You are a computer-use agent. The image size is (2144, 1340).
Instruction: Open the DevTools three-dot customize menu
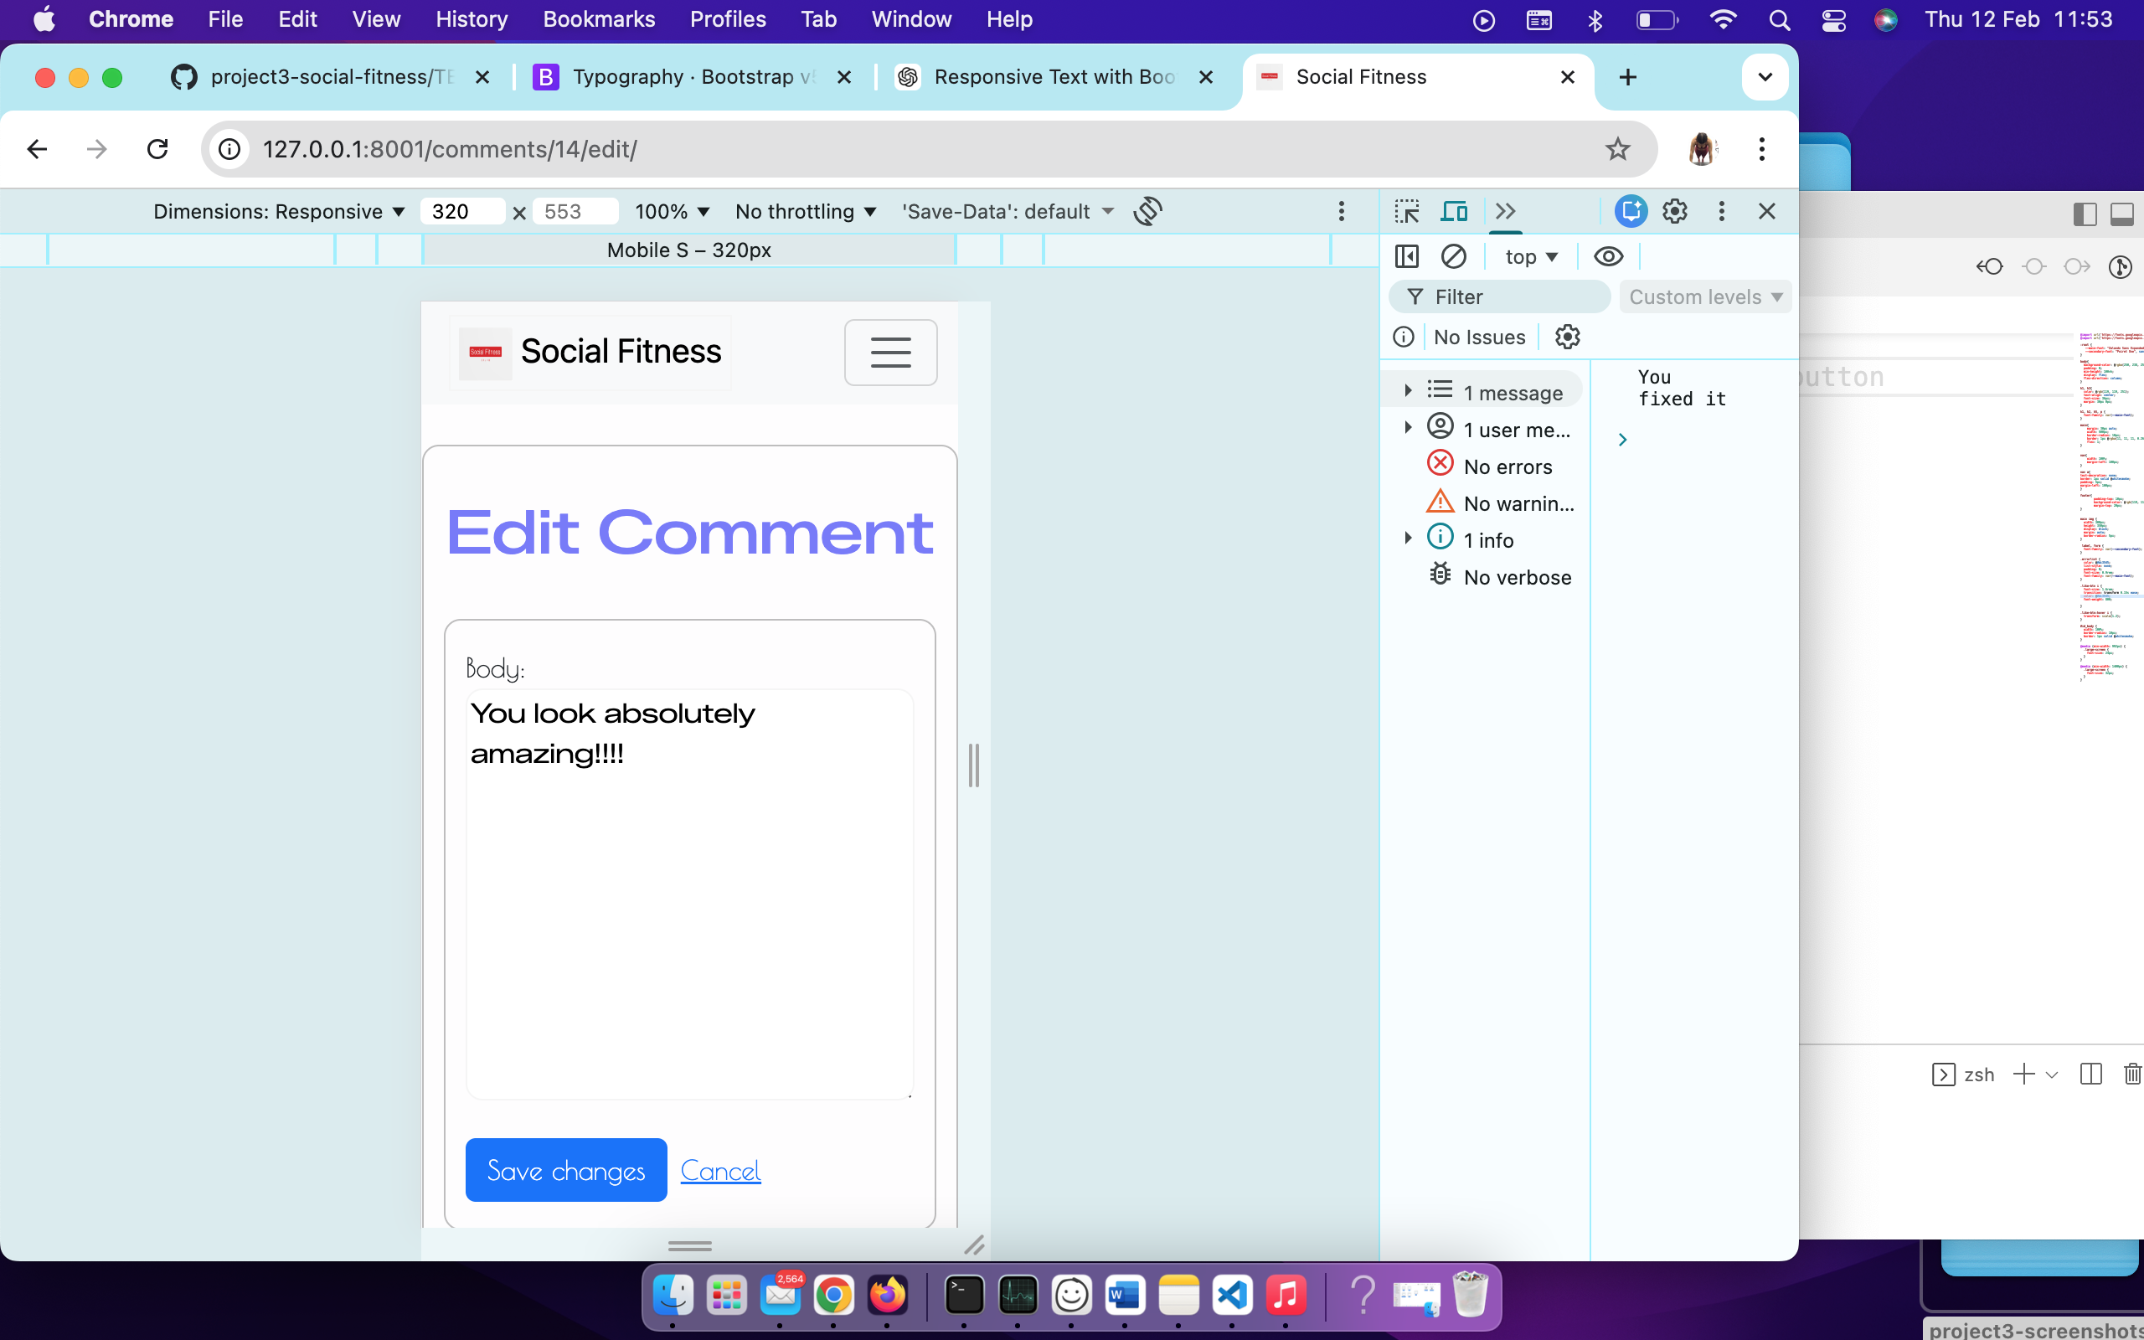point(1721,211)
